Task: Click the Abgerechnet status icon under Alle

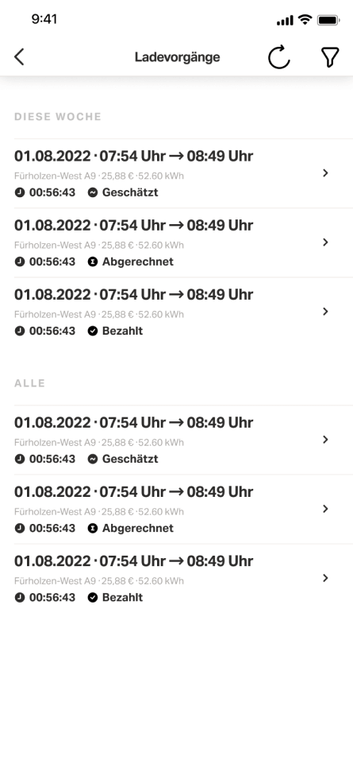Action: (92, 528)
